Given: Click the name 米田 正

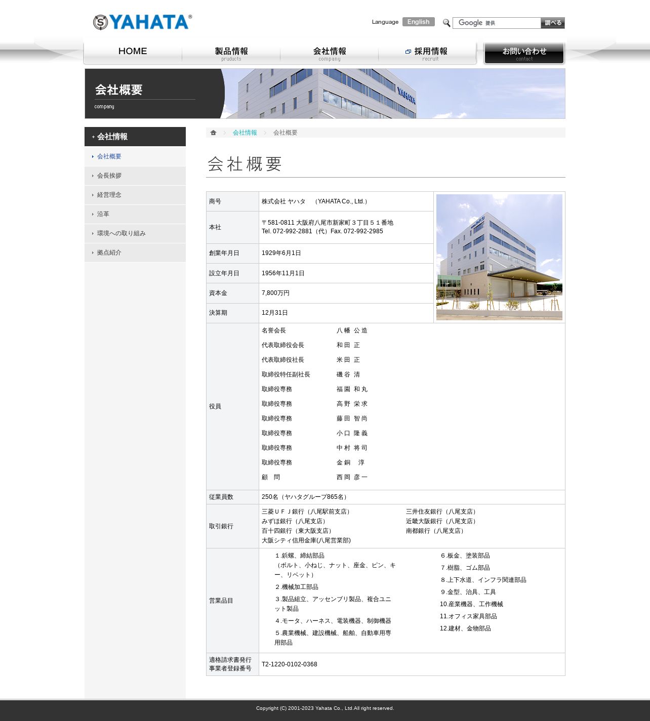Looking at the screenshot, I should coord(348,360).
